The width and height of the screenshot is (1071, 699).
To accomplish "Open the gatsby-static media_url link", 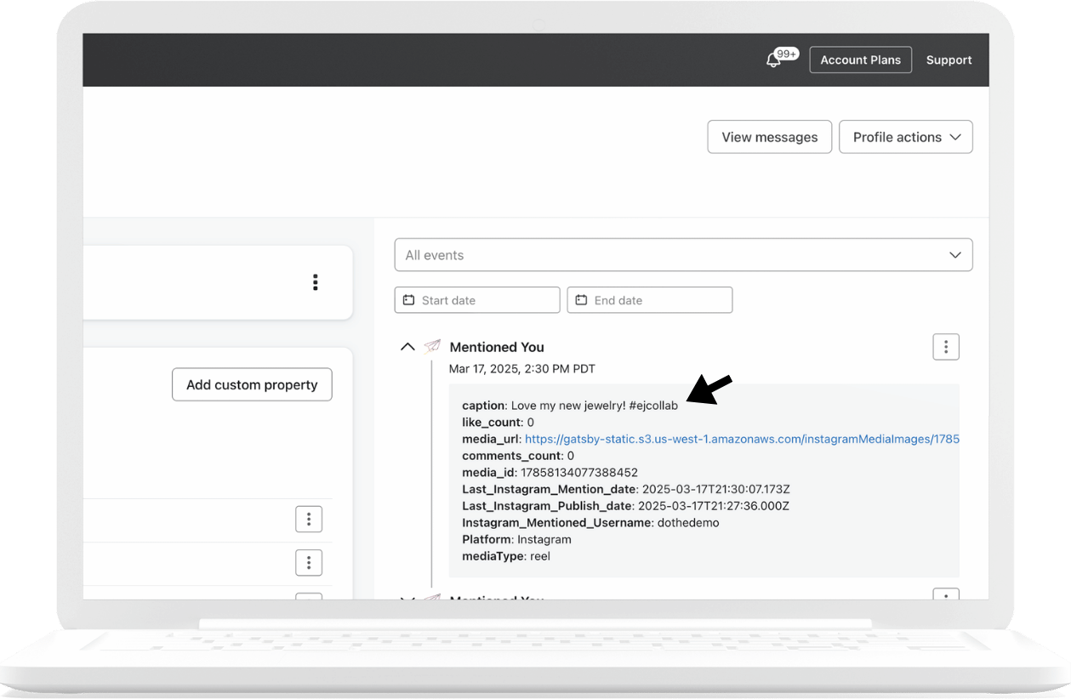I will click(741, 439).
